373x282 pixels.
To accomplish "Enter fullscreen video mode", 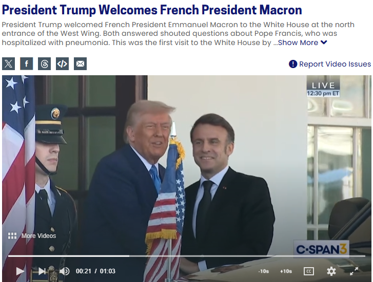I will [354, 271].
